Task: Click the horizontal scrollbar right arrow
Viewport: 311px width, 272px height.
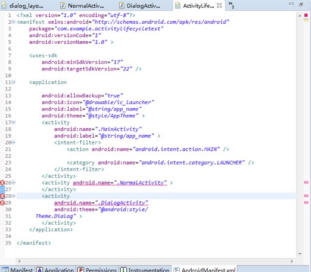Action: [x=292, y=261]
